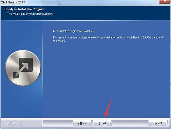
Task: Click the "Ready to Install the Program" heading
Action: coord(24,9)
